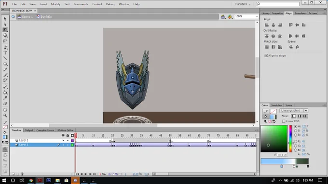Toggle Align to stage checkbox
Image resolution: width=328 pixels, height=184 pixels.
coord(266,55)
